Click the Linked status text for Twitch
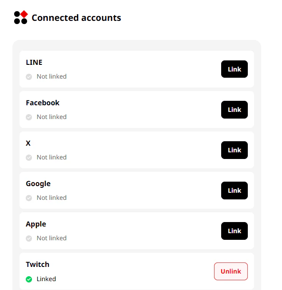282x290 pixels. 46,279
